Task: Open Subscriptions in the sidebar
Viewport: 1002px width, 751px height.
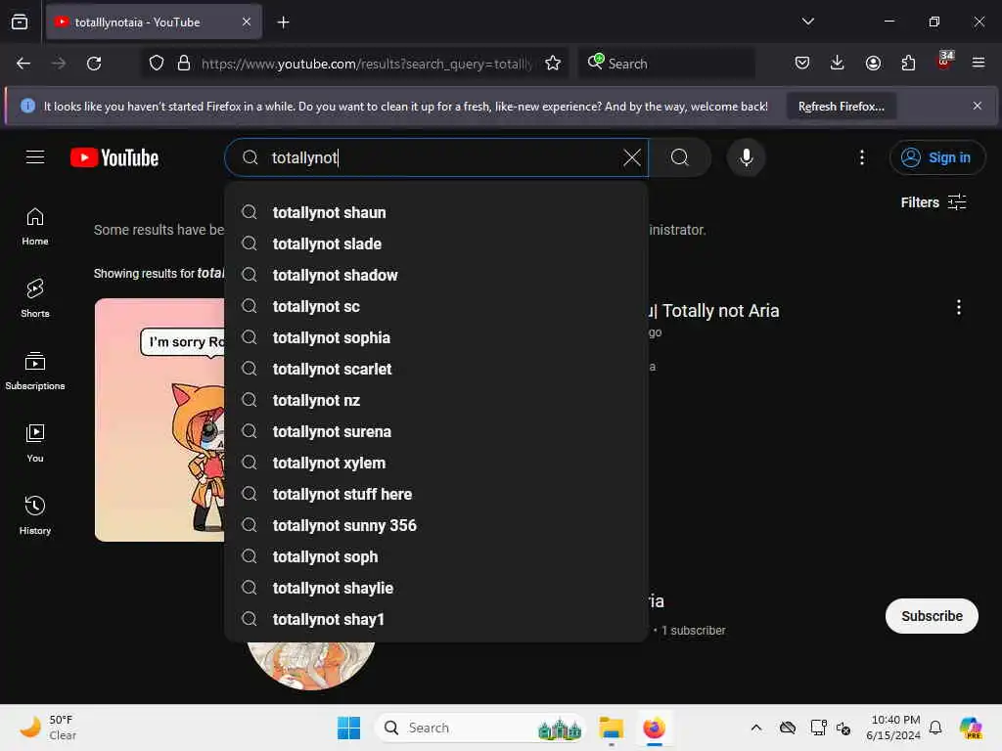Action: pos(35,371)
